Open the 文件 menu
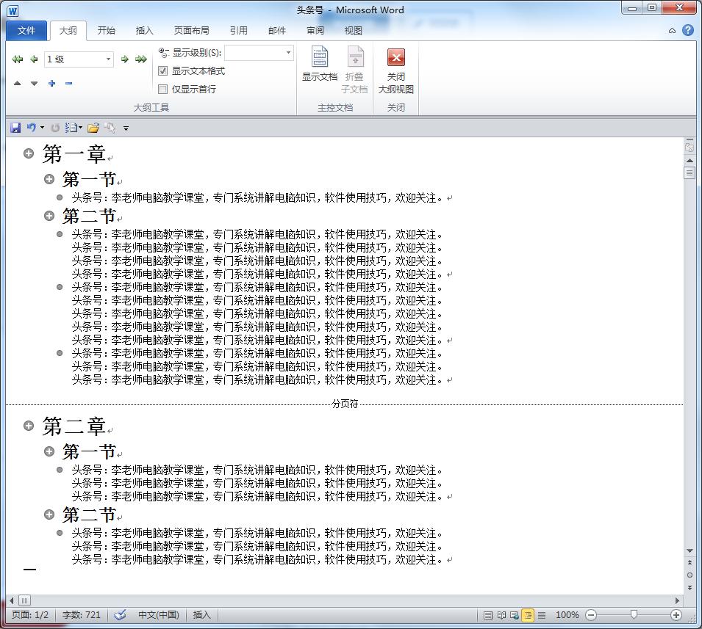 tap(26, 30)
